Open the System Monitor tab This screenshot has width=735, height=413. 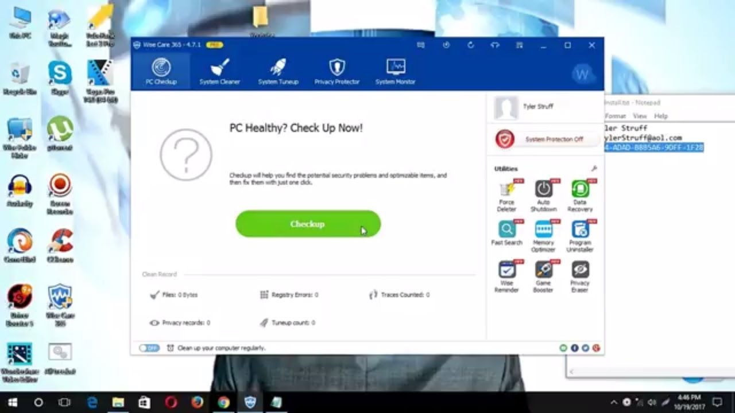click(395, 72)
